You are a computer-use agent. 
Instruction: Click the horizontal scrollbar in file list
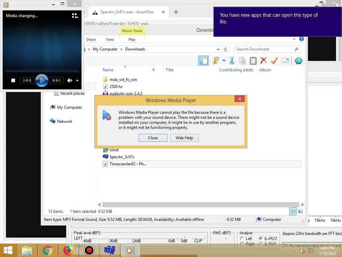(200, 204)
